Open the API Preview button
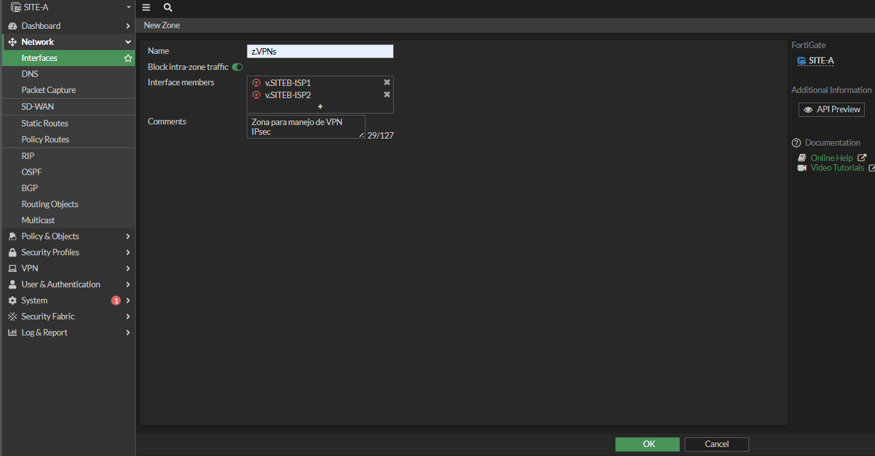Viewport: 875px width, 456px height. (831, 110)
